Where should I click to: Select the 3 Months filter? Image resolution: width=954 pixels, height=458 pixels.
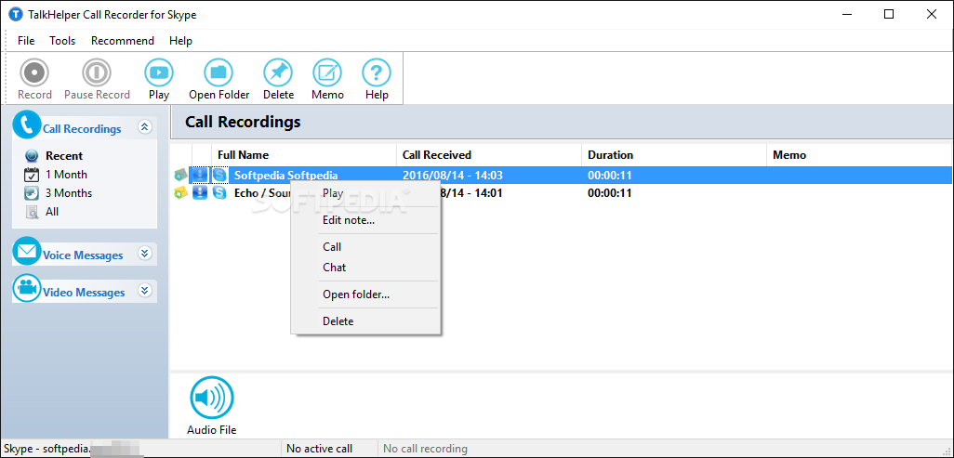point(69,193)
